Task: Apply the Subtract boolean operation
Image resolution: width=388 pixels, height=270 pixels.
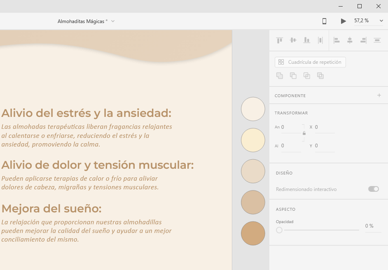Action: pos(293,75)
